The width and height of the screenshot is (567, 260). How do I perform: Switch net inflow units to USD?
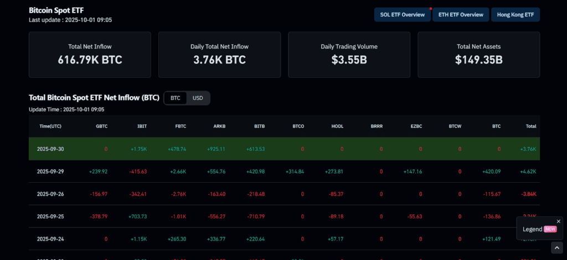click(198, 98)
